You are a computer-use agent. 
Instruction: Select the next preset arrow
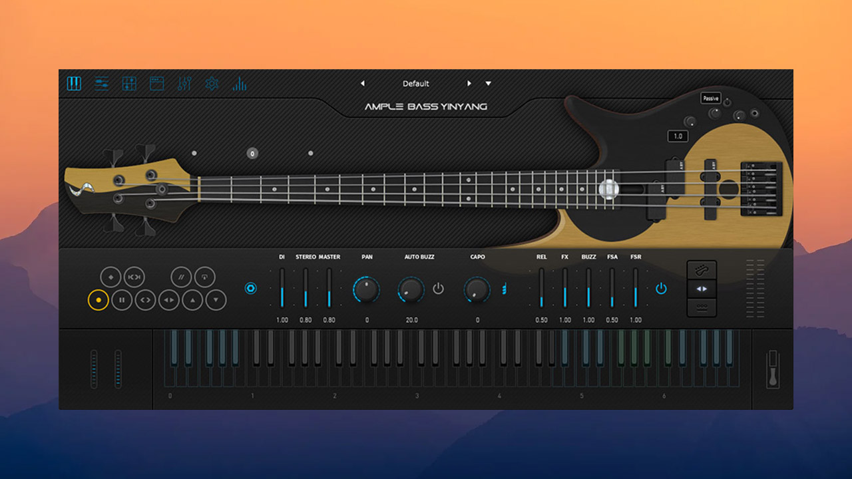470,83
